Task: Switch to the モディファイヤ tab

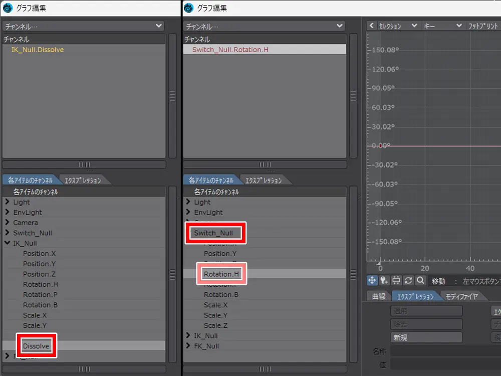Action: click(x=461, y=296)
